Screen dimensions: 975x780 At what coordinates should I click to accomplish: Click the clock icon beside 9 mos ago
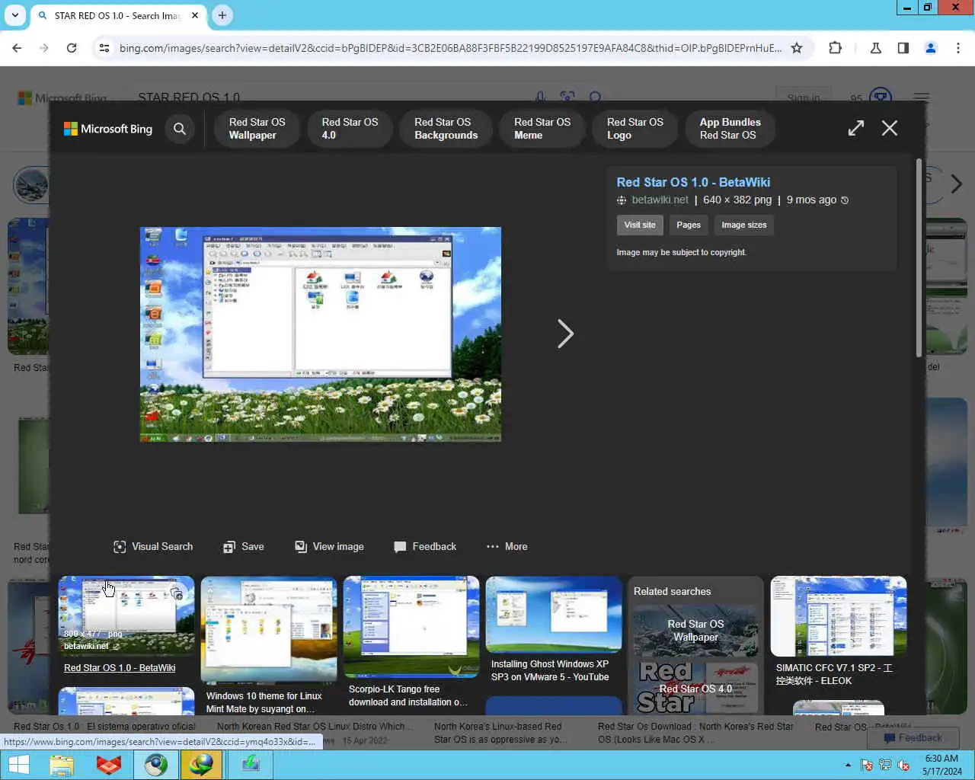coord(845,200)
